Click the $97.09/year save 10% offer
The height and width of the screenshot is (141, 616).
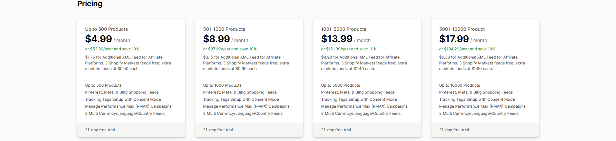pyautogui.click(x=230, y=49)
